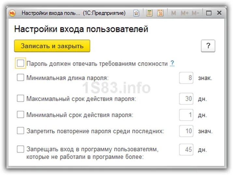Screen dimensions: 233x175
Task: Enable Минимальная длина пароля checkbox
Action: pyautogui.click(x=21, y=78)
